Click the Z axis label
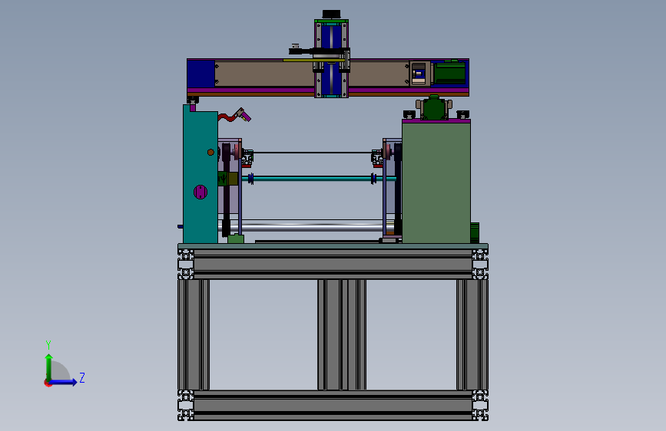 pyautogui.click(x=82, y=377)
